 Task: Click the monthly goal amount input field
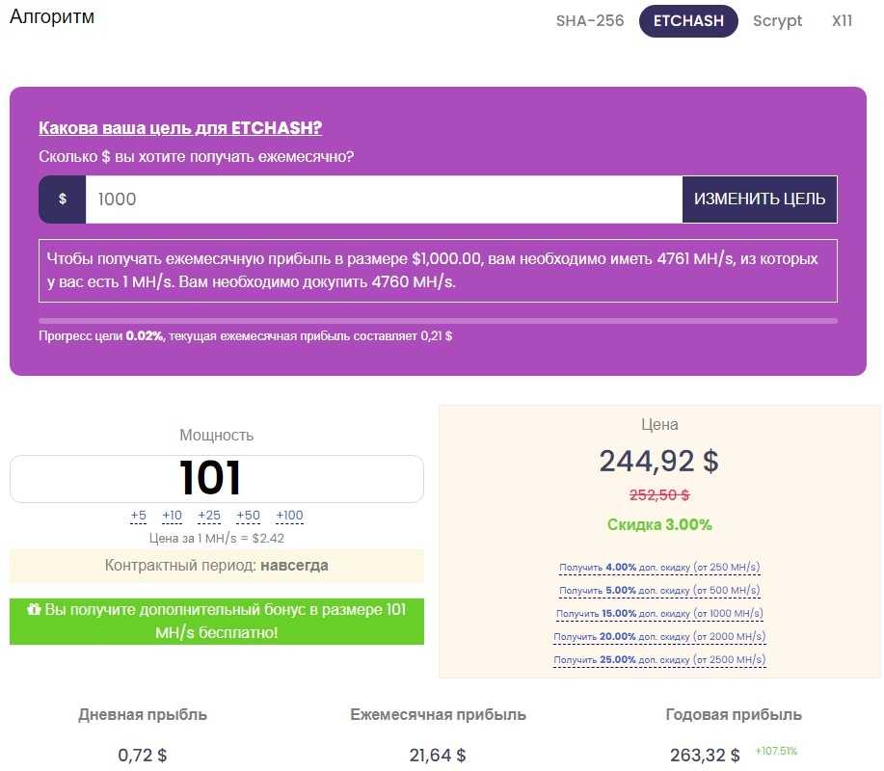pos(384,199)
